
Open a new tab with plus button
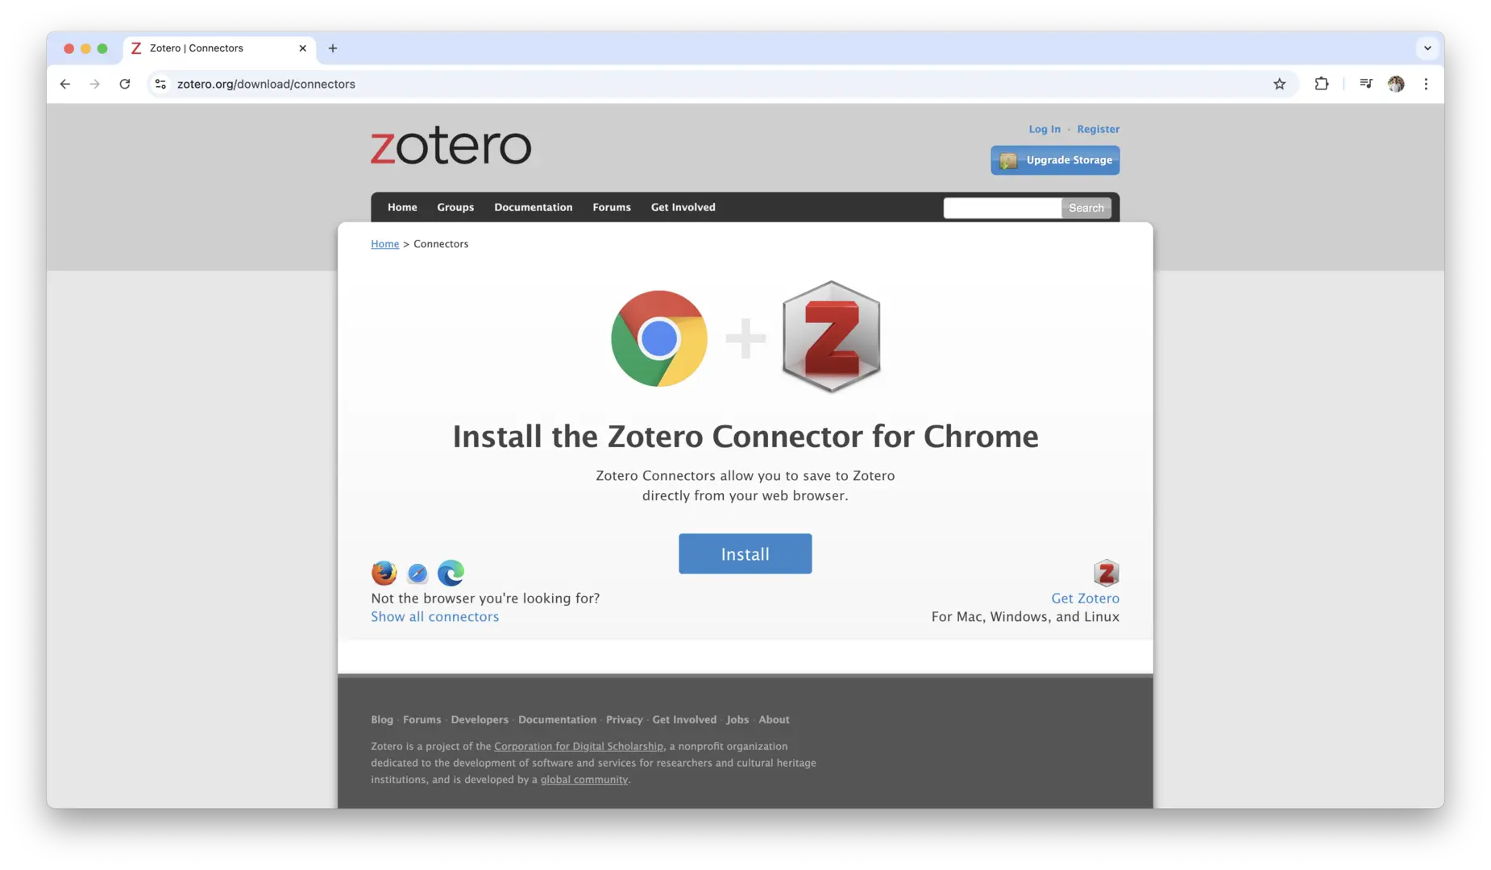point(333,48)
